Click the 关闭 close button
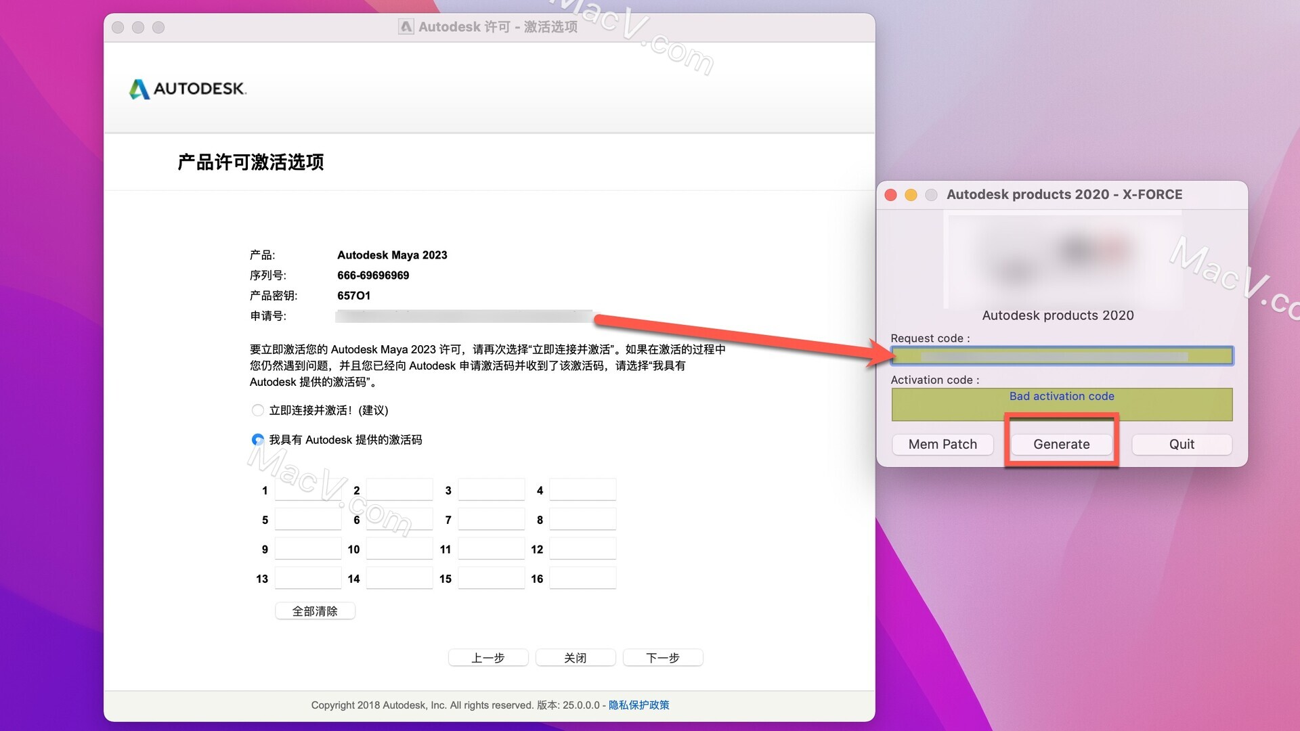The image size is (1300, 731). click(576, 658)
